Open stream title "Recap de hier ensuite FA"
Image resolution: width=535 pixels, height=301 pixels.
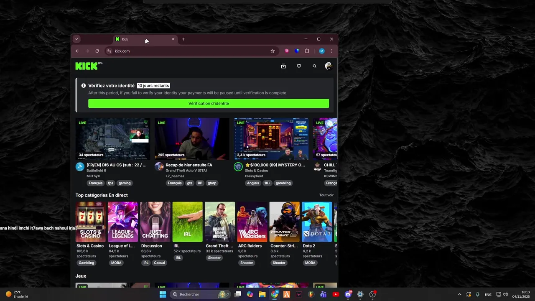pos(189,165)
